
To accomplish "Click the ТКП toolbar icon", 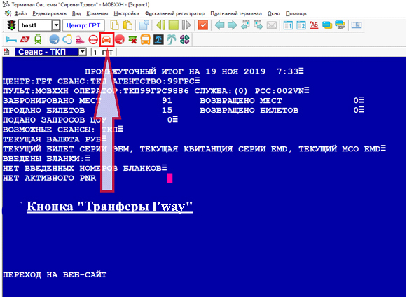I will [357, 25].
